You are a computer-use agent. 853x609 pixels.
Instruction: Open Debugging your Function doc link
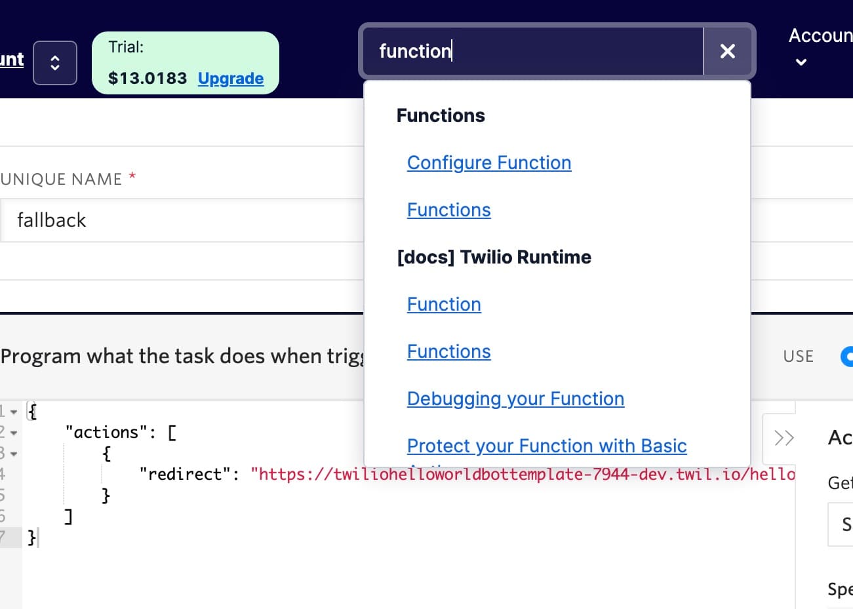(515, 399)
